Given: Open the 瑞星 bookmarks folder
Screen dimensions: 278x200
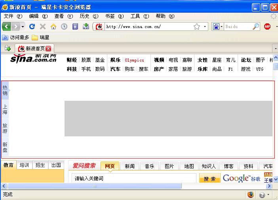Looking at the screenshot, I should click(40, 38).
